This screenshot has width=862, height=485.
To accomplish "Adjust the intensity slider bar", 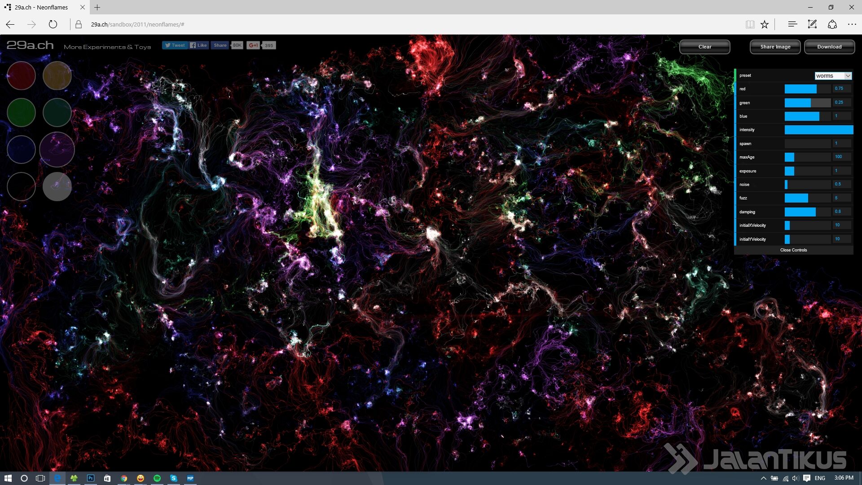I will (x=819, y=130).
